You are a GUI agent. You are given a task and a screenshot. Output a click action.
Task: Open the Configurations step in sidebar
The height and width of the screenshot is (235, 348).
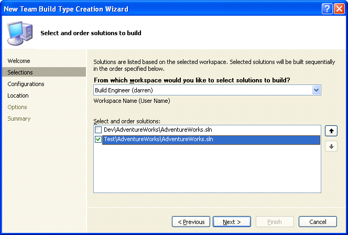(26, 84)
